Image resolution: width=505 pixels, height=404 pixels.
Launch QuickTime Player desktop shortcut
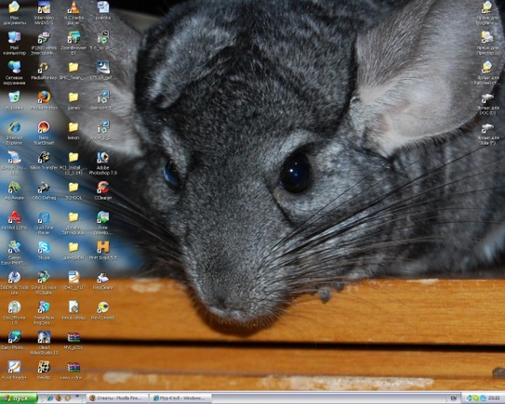click(44, 223)
